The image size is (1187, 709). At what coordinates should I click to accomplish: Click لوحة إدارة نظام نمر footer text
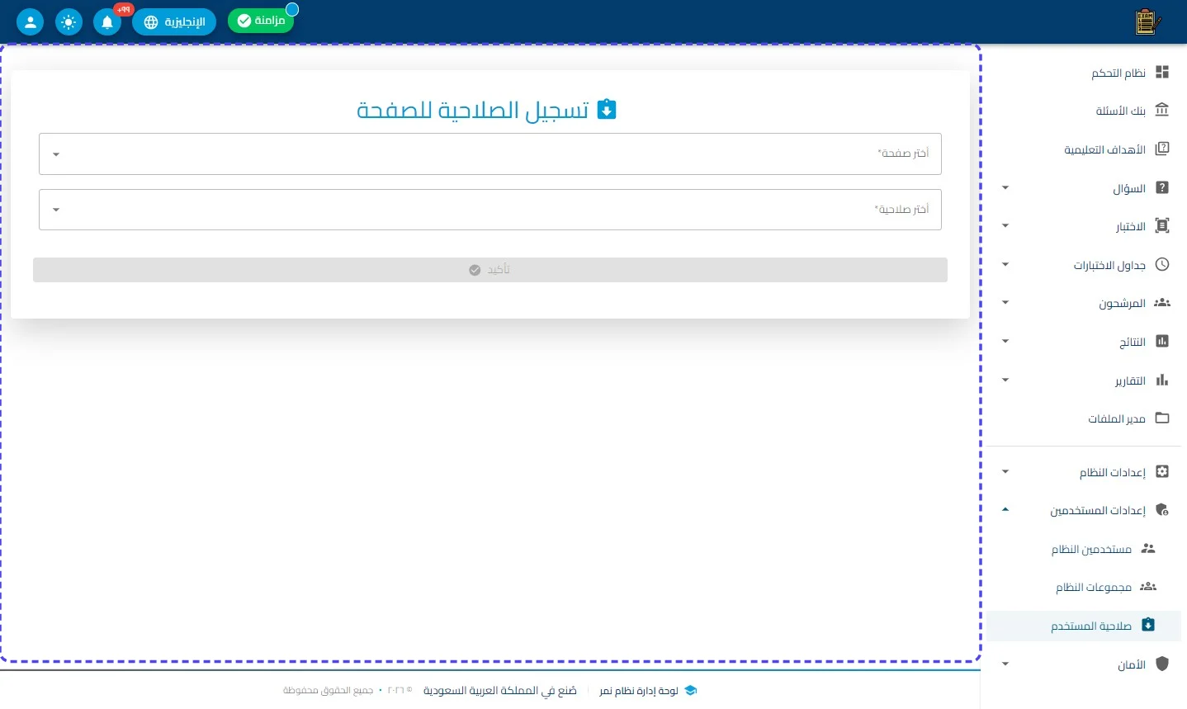click(x=639, y=690)
